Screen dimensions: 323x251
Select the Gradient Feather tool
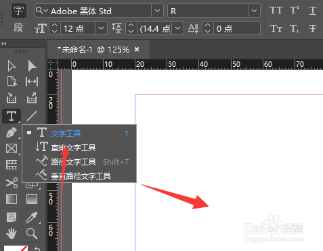click(x=32, y=199)
